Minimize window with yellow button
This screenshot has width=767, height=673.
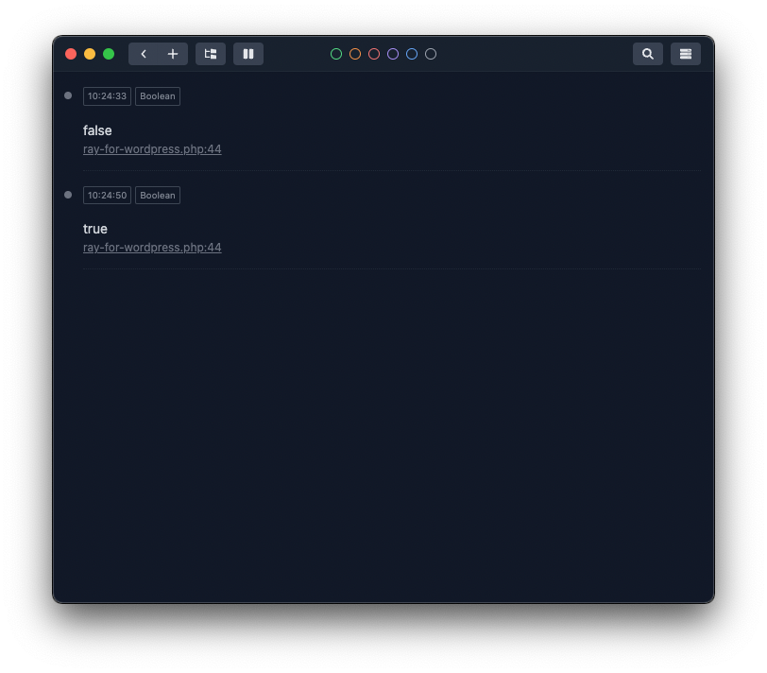[x=90, y=54]
